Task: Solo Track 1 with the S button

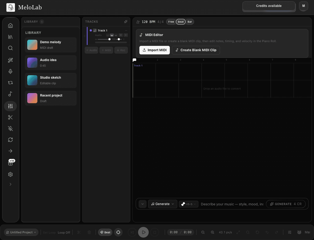Action: tap(126, 35)
